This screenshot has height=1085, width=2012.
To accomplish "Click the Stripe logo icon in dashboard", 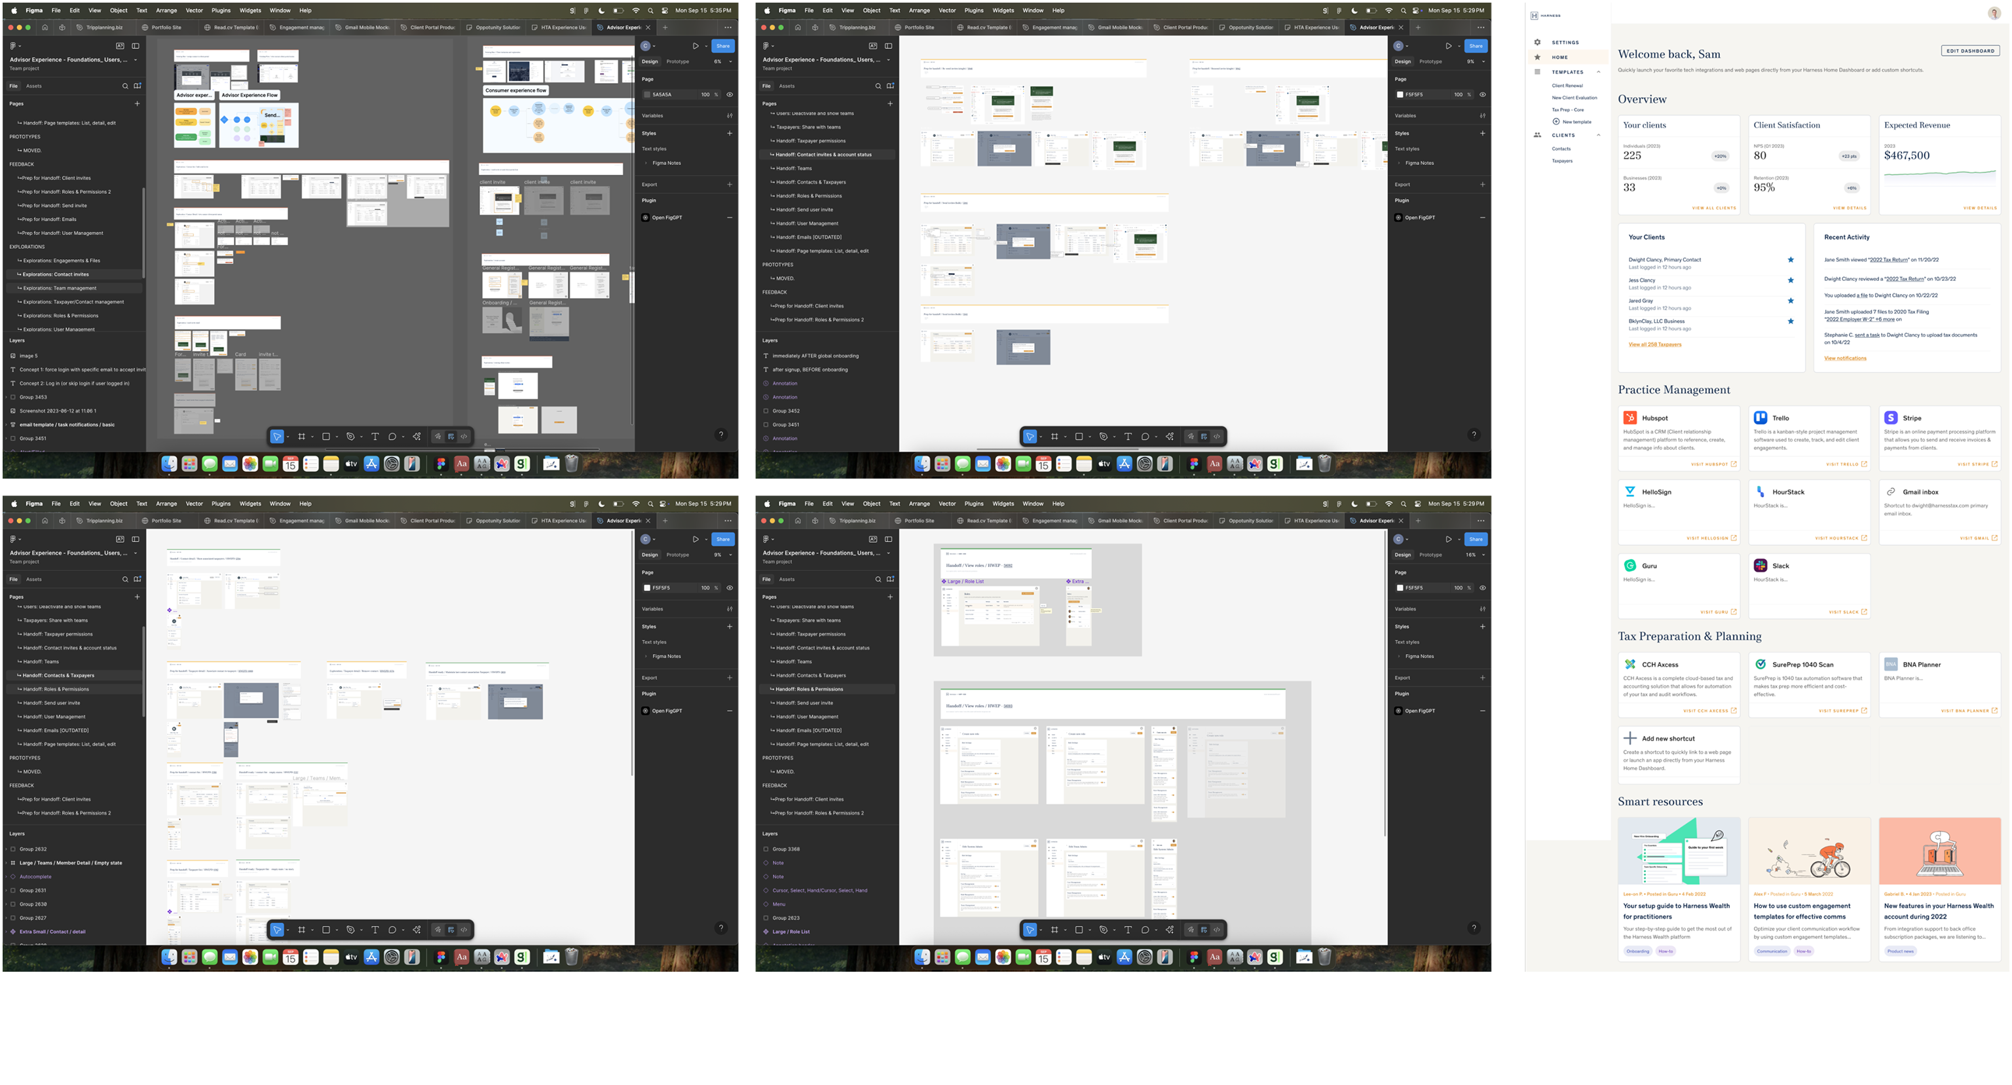I will tap(1891, 418).
